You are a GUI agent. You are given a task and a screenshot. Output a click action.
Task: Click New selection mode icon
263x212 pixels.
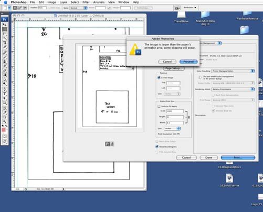click(x=15, y=8)
